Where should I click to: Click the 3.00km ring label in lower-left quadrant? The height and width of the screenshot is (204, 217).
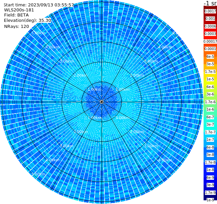pyautogui.click(x=66, y=146)
